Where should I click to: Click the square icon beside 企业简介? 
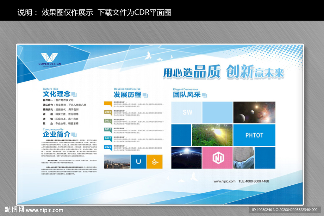click(x=74, y=135)
